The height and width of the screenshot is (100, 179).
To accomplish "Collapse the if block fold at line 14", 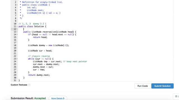I will tap(17, 34).
